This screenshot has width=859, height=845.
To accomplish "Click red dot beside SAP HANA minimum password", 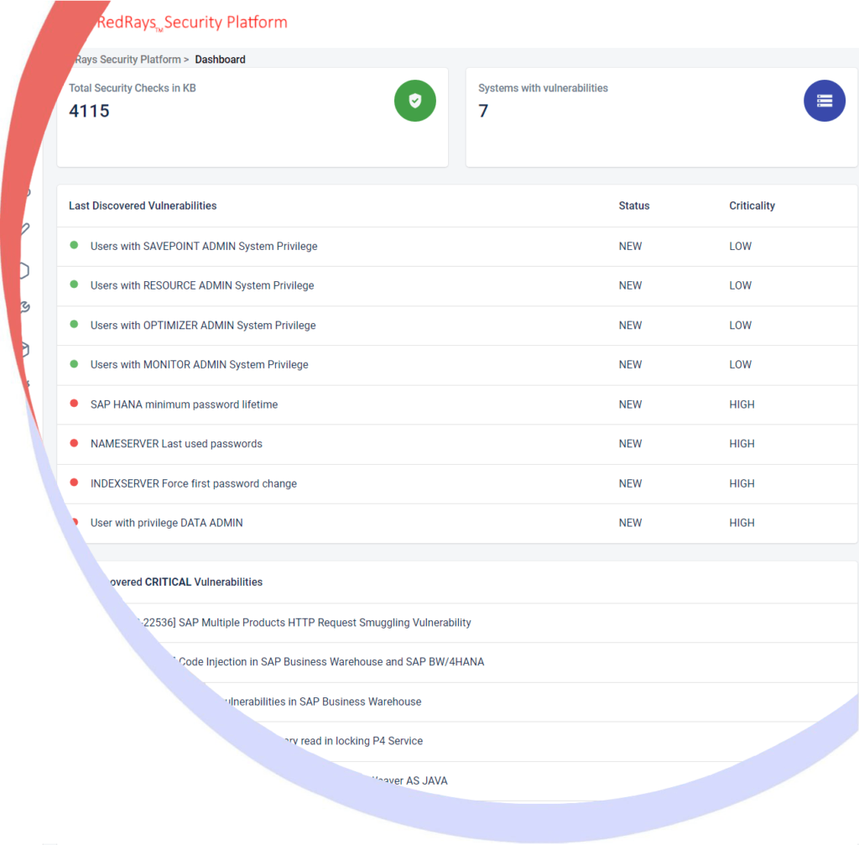I will tap(74, 404).
